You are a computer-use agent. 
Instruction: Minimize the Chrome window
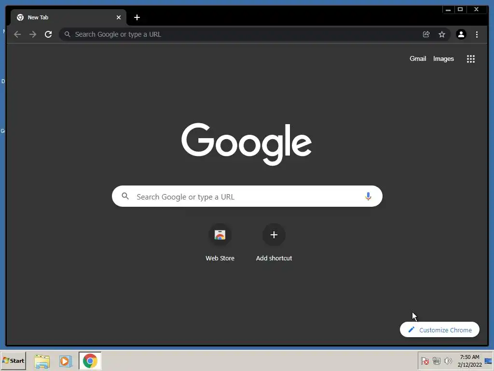pyautogui.click(x=448, y=10)
